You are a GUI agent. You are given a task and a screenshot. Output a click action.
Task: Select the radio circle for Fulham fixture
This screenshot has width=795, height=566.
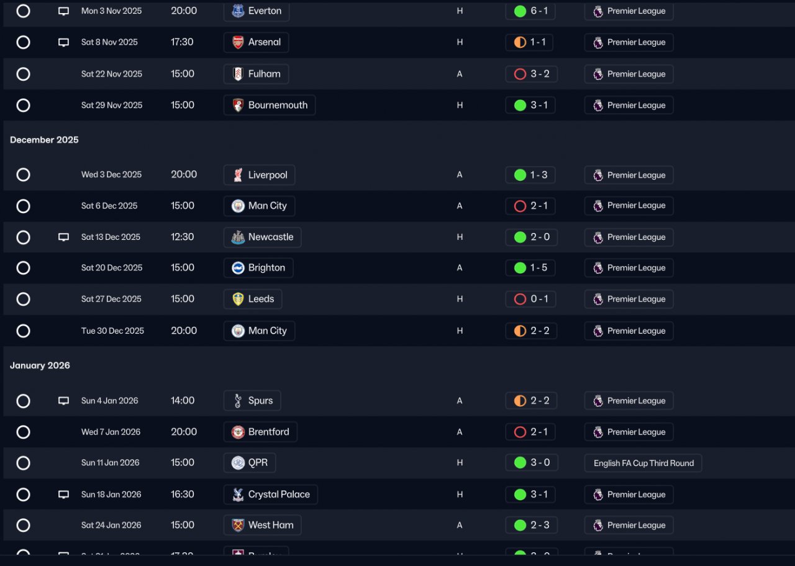point(23,74)
